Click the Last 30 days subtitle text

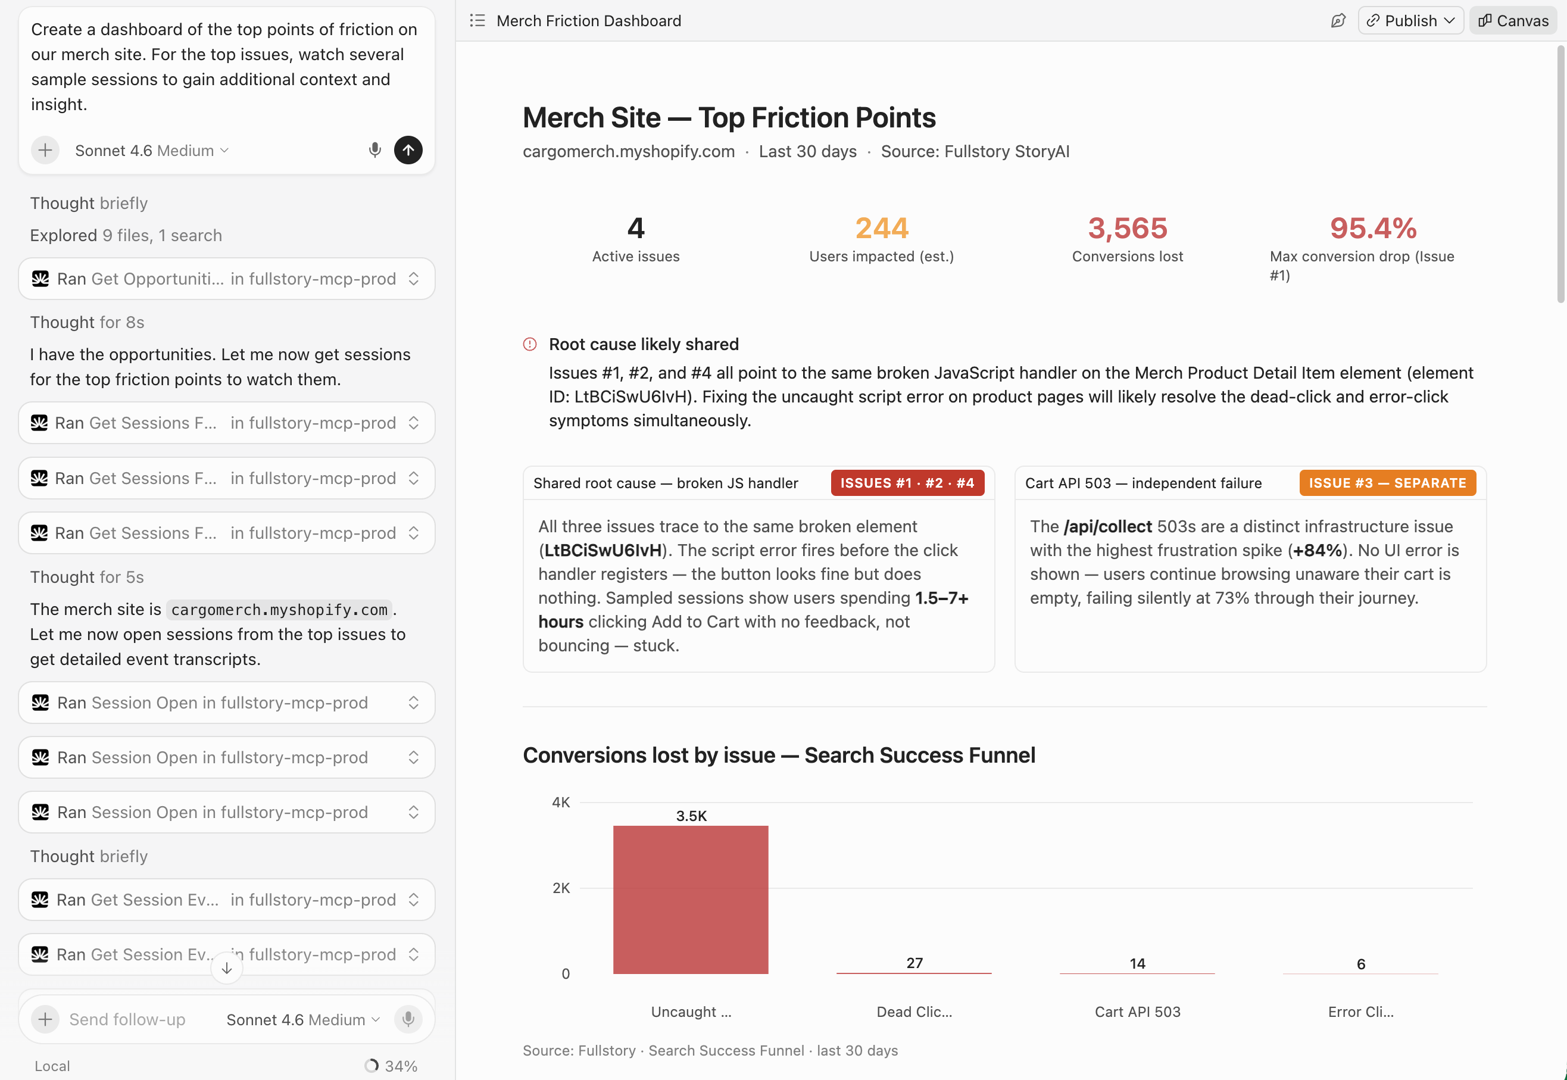[x=808, y=152]
